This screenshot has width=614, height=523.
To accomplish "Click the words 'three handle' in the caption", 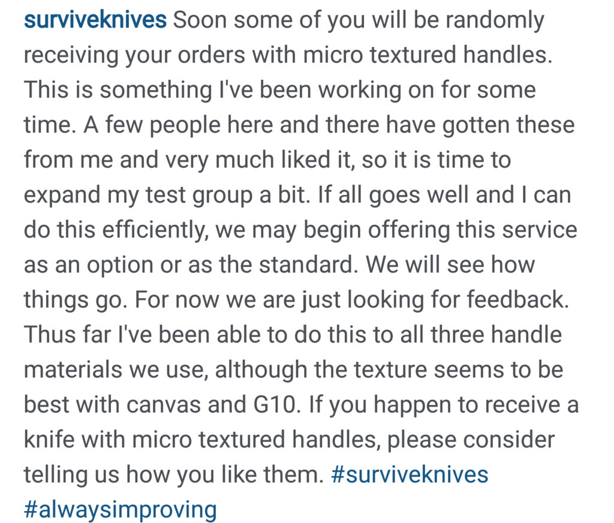I will click(x=496, y=335).
